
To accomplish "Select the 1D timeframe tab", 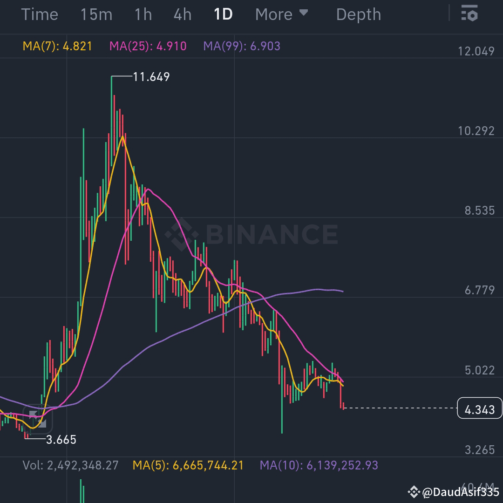I will click(x=223, y=14).
